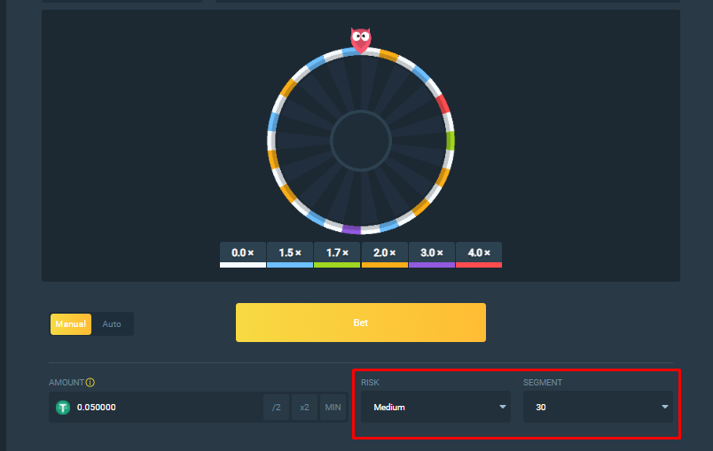Click the center hub of the wheel
Screen dimensions: 713x451
[361, 140]
